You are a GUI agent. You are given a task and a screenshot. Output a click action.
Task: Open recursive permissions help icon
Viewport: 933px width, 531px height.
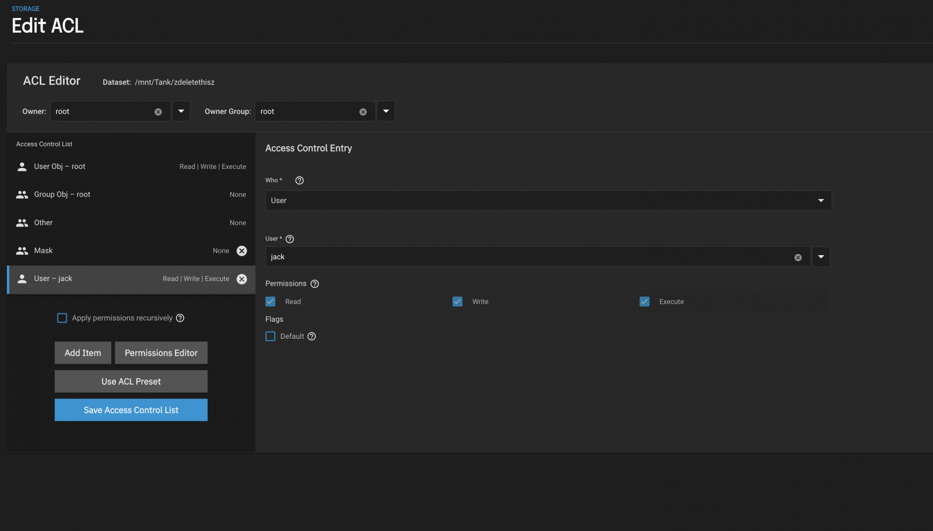(180, 318)
